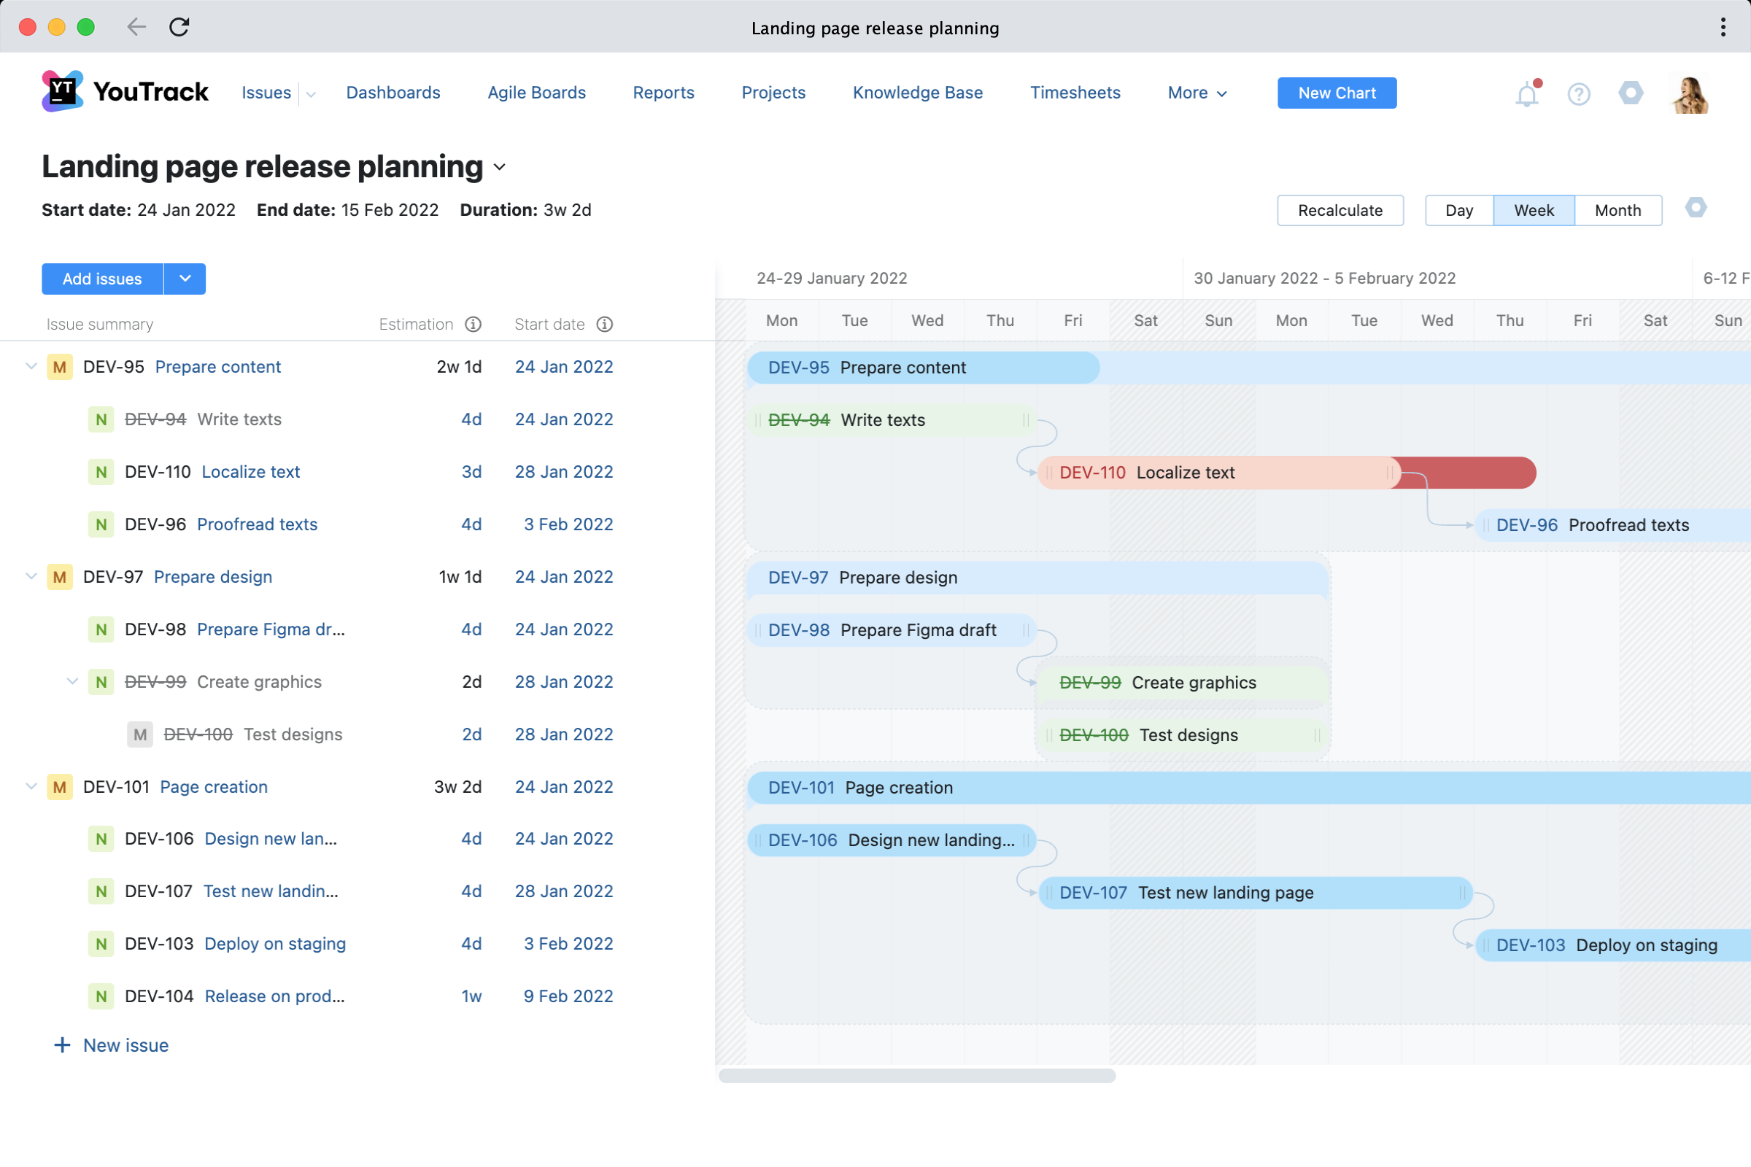Click the Estimation column info icon
Viewport: 1751px width, 1167px height.
[x=473, y=325]
